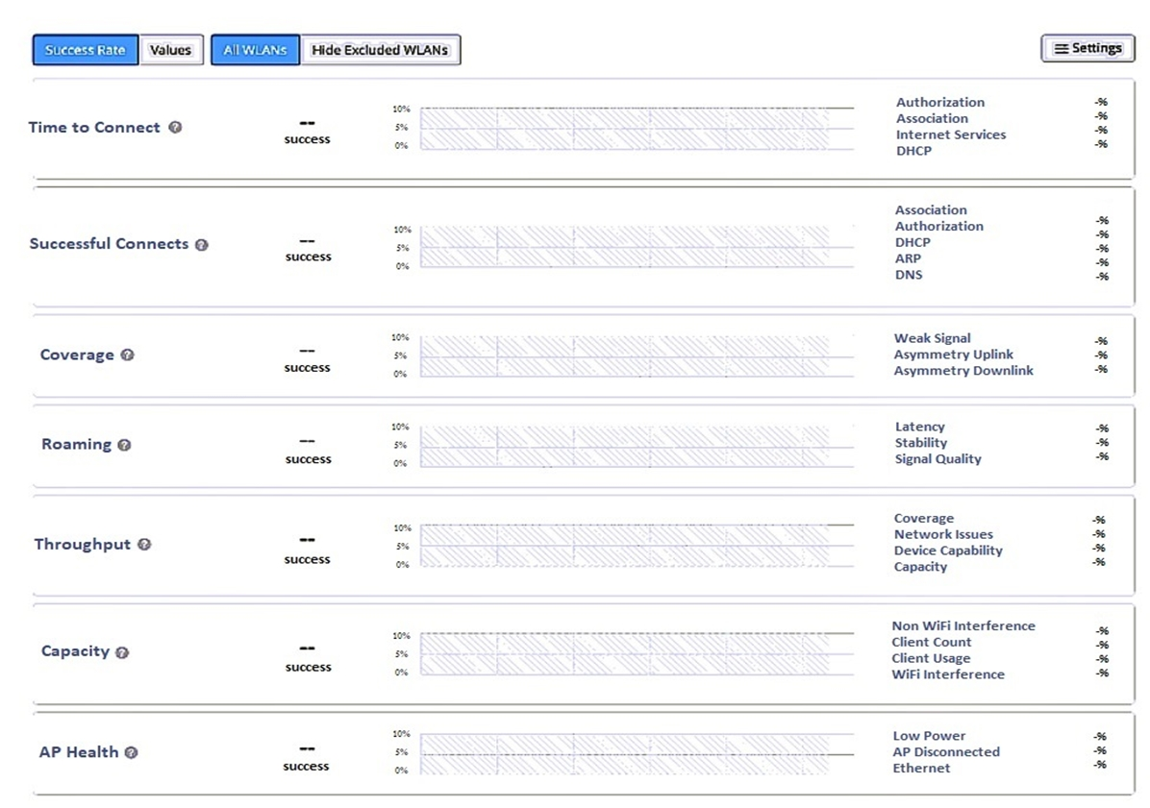Select the All WLANs option

click(x=255, y=50)
